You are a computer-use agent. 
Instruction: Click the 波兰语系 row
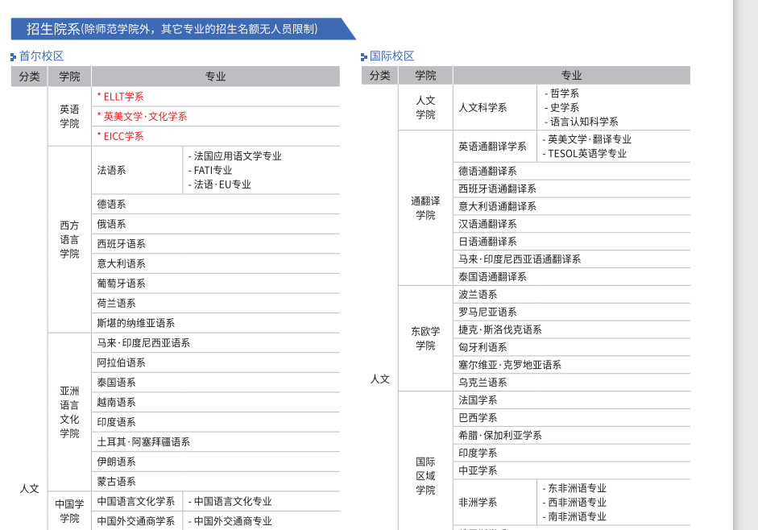572,295
